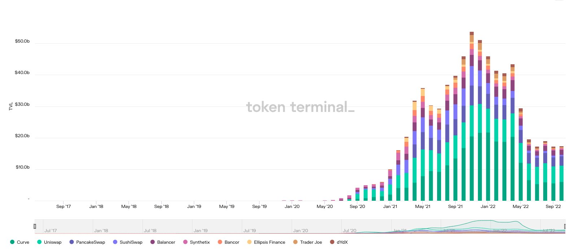This screenshot has height=252, width=571.
Task: Toggle Curve series by its legend text
Action: click(x=23, y=242)
